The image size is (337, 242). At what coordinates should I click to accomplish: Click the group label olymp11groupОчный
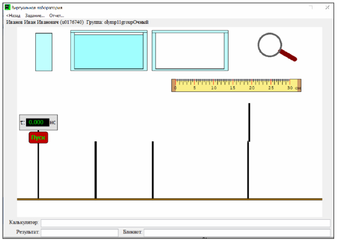[126, 22]
